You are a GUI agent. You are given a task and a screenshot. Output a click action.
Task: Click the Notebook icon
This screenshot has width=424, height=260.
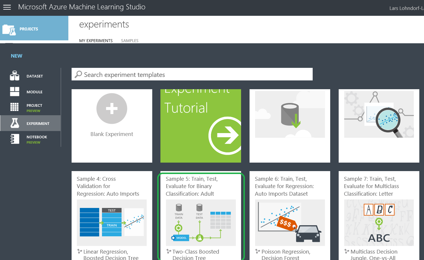(x=15, y=139)
